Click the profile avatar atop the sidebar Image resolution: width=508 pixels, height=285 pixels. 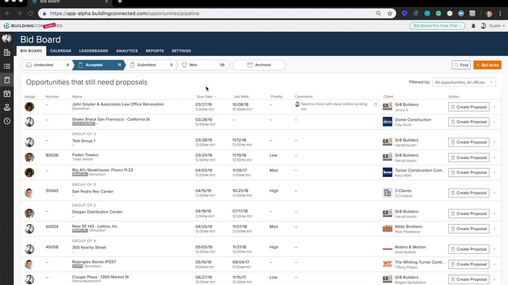click(7, 38)
